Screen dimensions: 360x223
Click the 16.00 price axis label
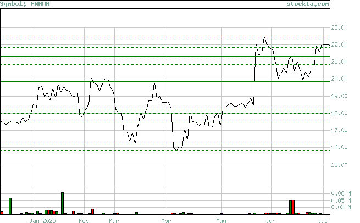[x=339, y=147]
